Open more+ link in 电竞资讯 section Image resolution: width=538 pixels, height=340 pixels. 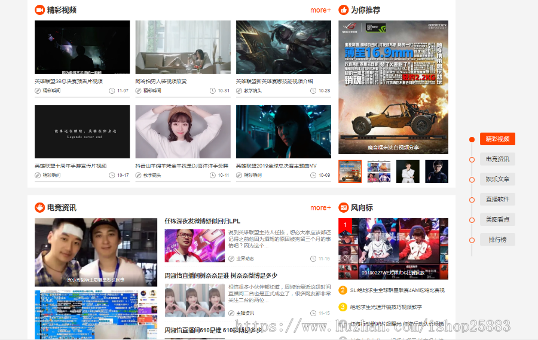pos(320,207)
